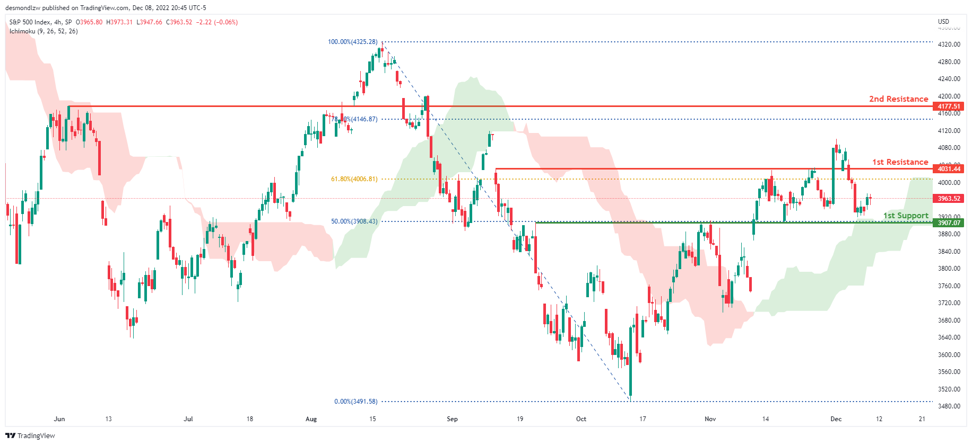Click the 3880.00 price axis label
972x445 pixels.
coord(949,234)
